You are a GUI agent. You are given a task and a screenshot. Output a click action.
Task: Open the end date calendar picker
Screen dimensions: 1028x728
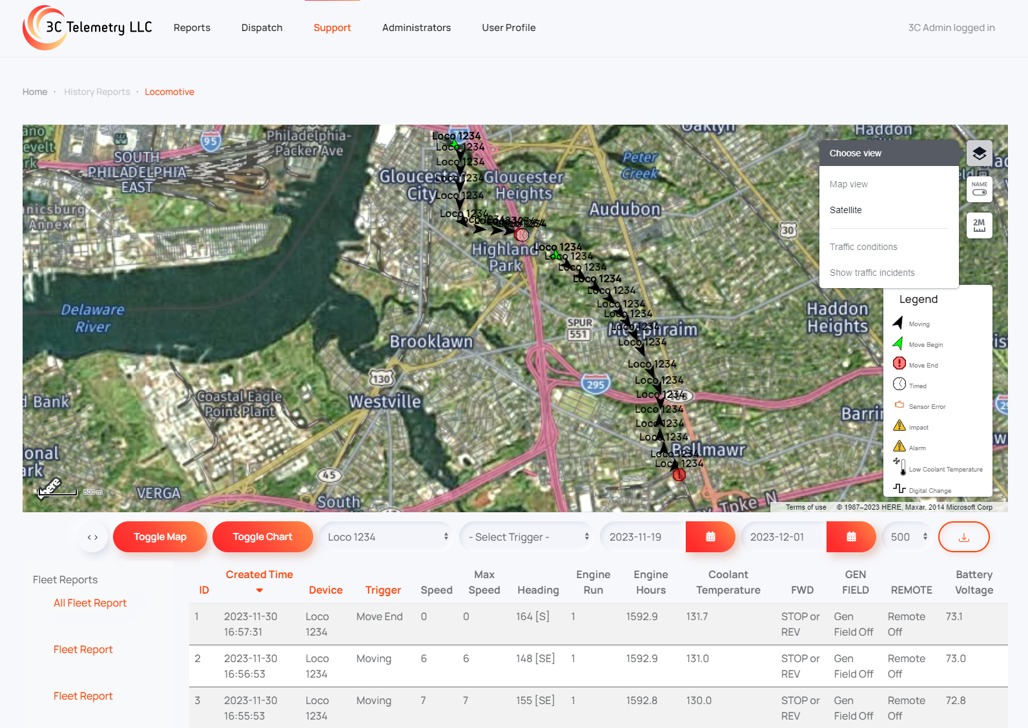(851, 537)
